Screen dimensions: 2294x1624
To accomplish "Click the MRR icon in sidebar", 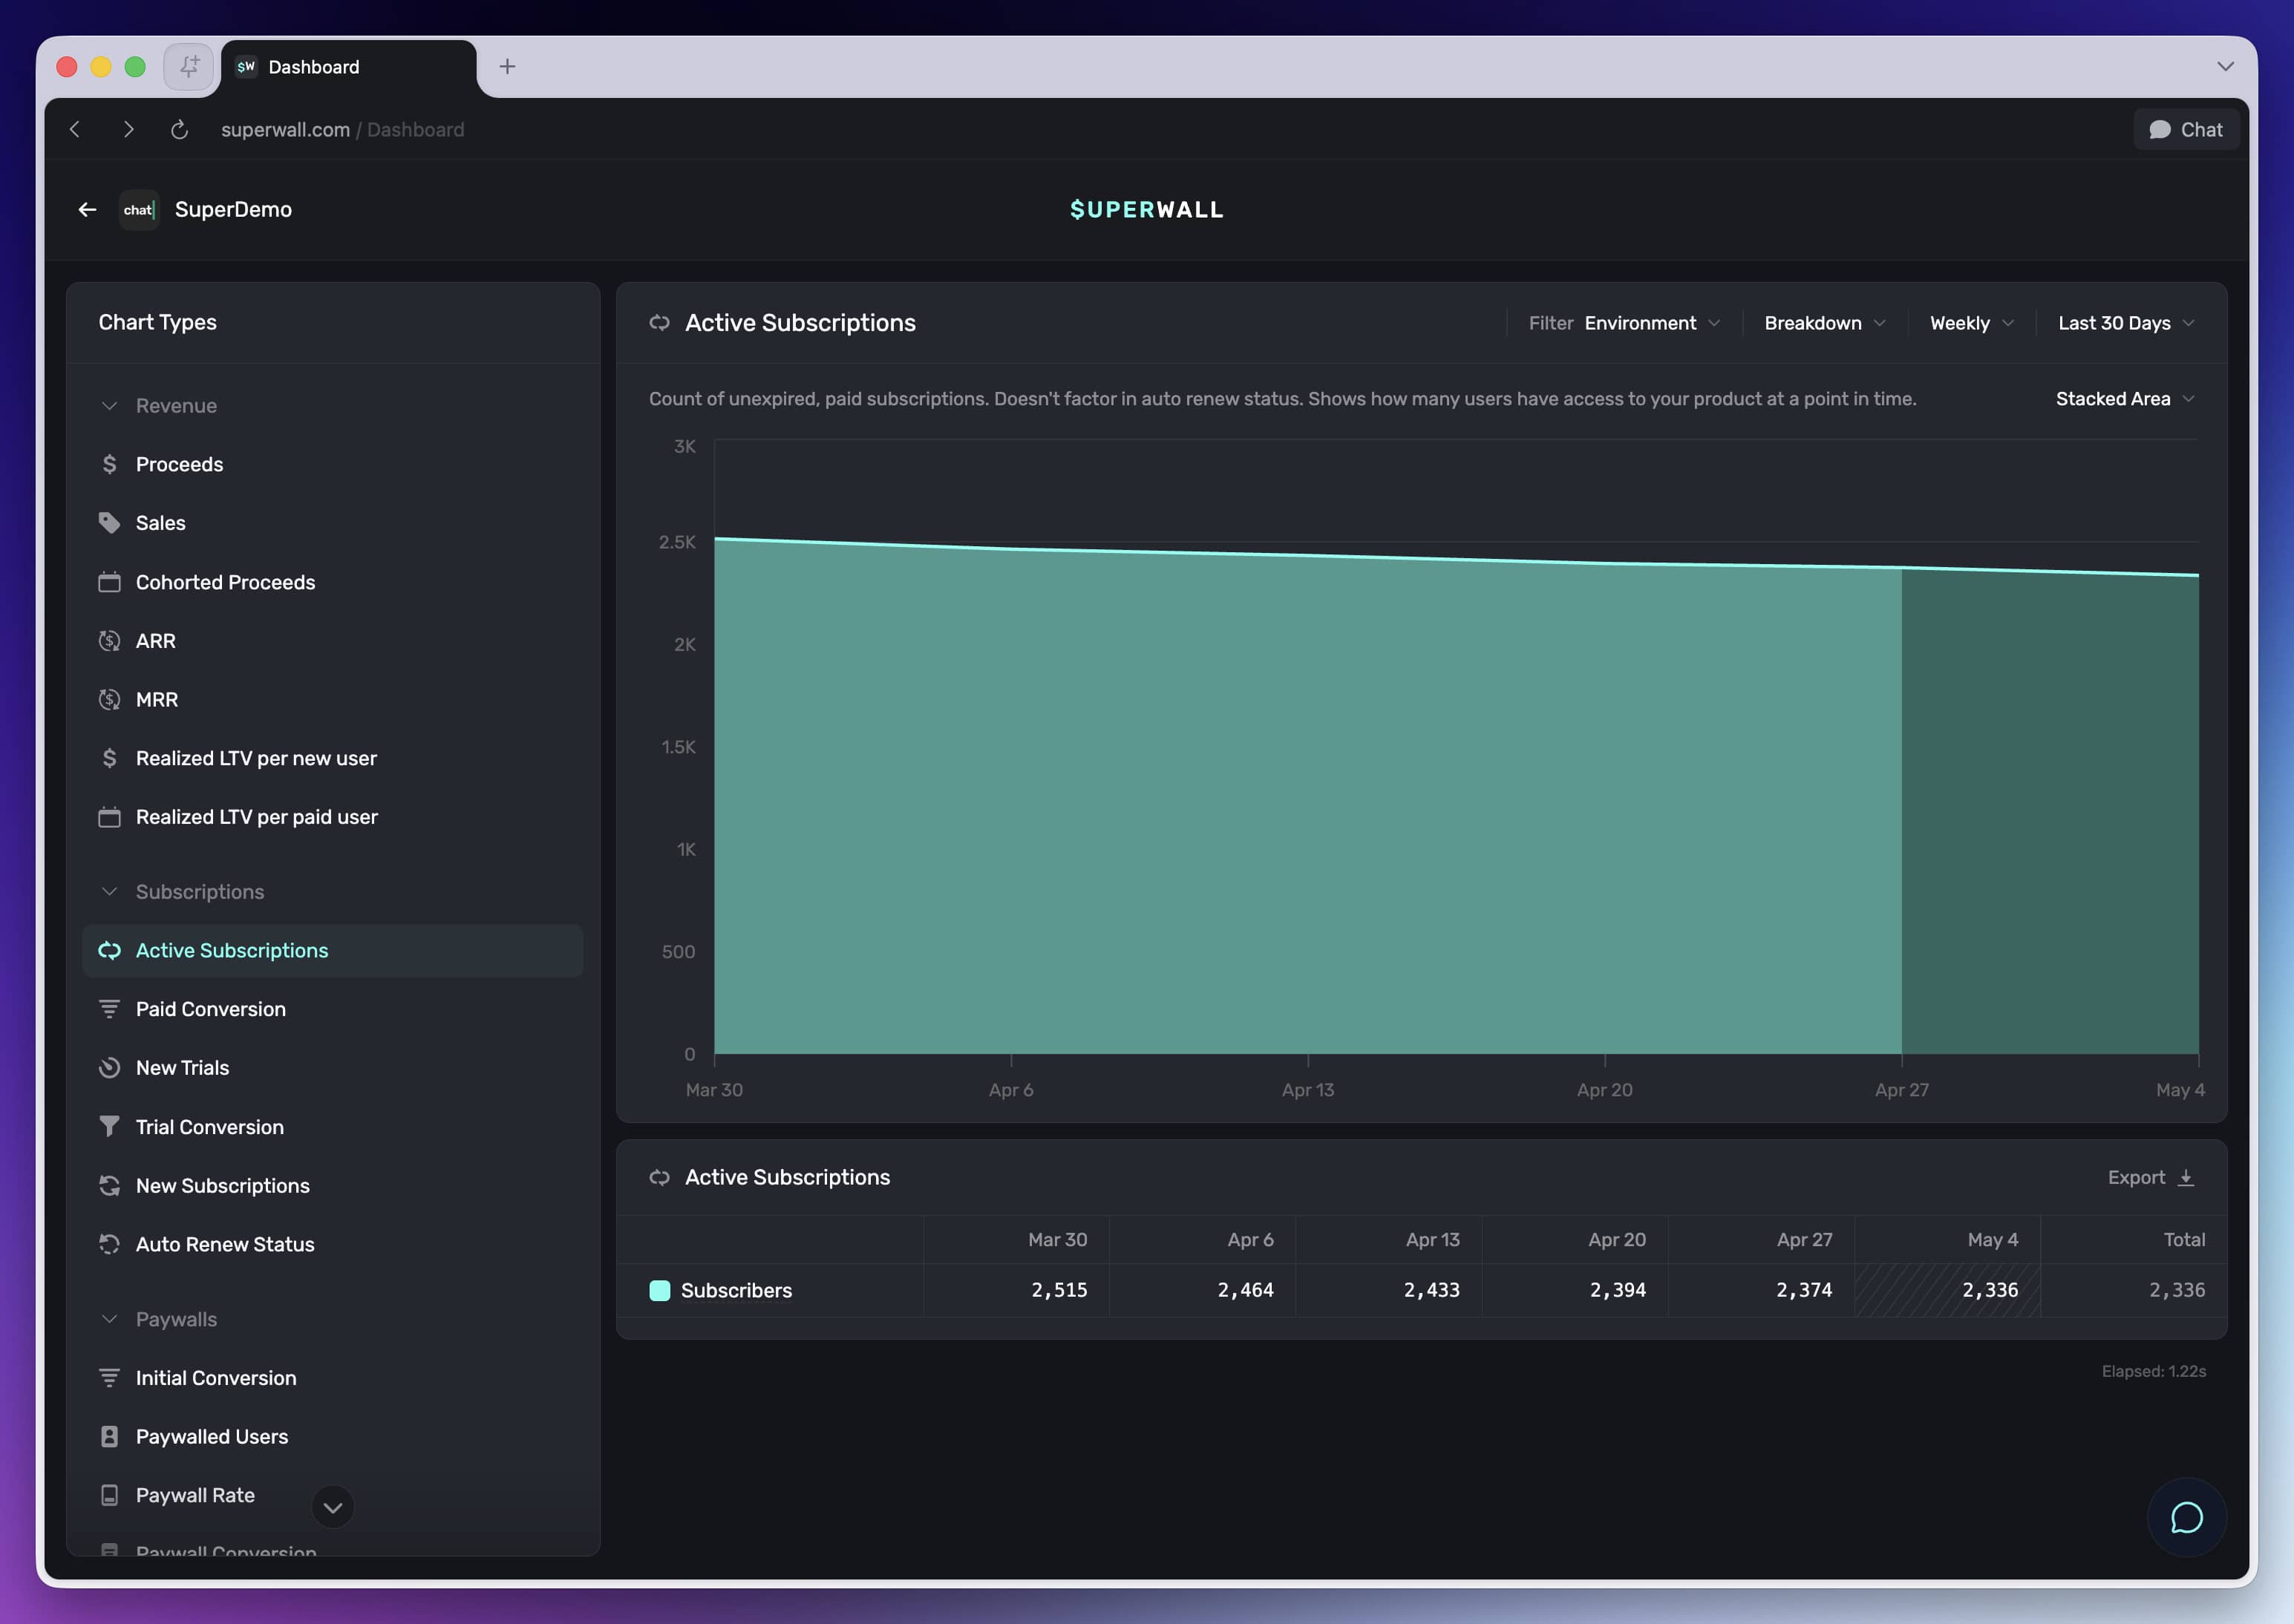I will [109, 700].
